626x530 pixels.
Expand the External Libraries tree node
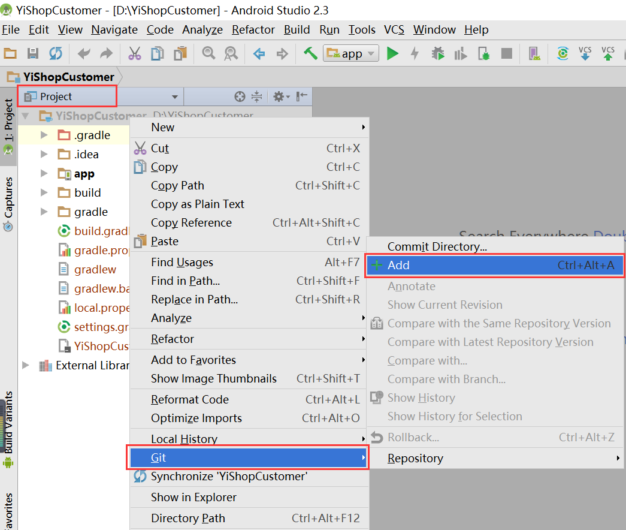[26, 366]
